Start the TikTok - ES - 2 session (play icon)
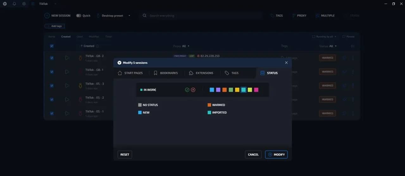 (x=67, y=99)
